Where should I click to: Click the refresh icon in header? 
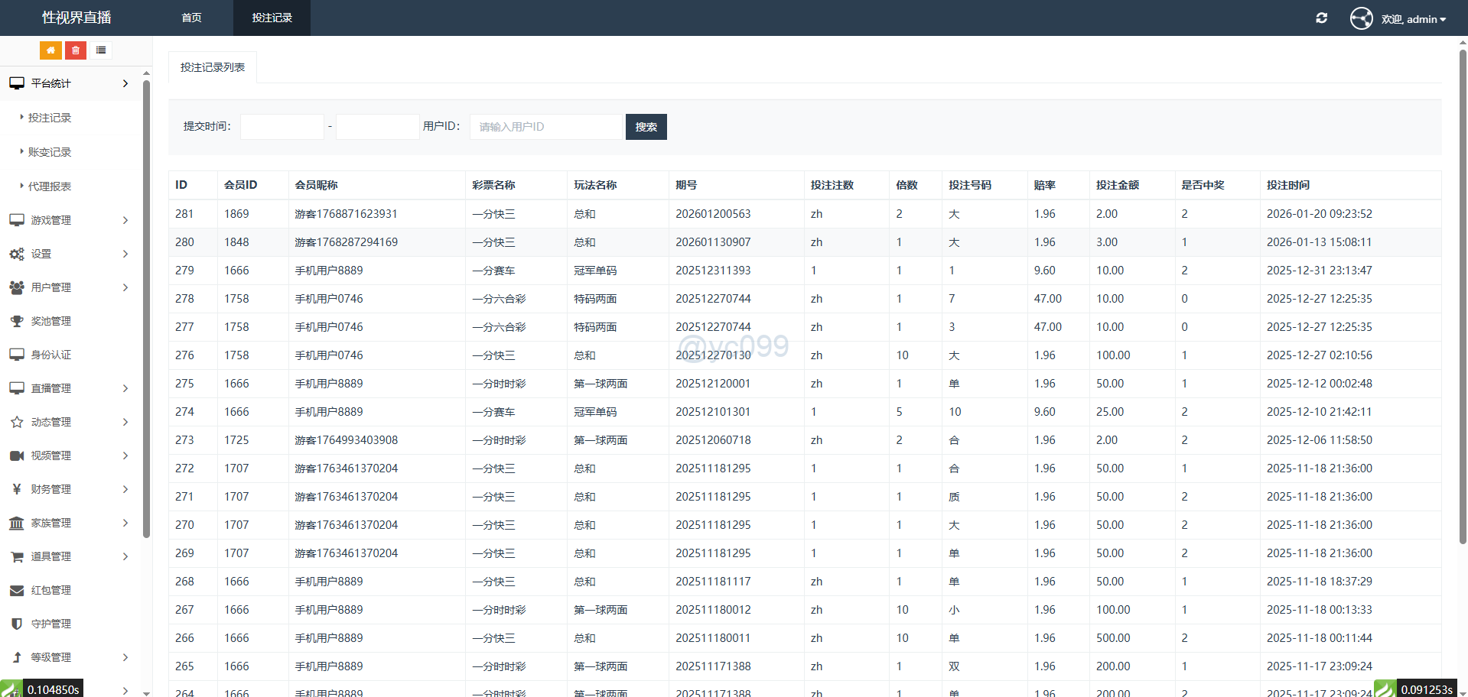[1321, 18]
